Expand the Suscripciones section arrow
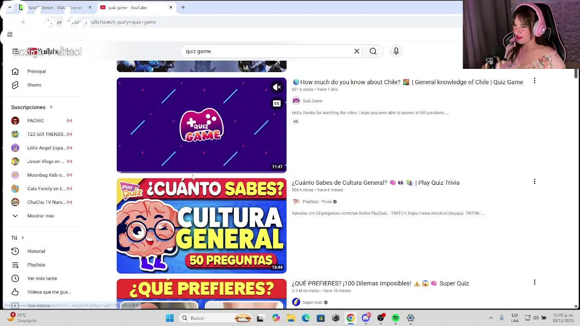 (x=51, y=107)
